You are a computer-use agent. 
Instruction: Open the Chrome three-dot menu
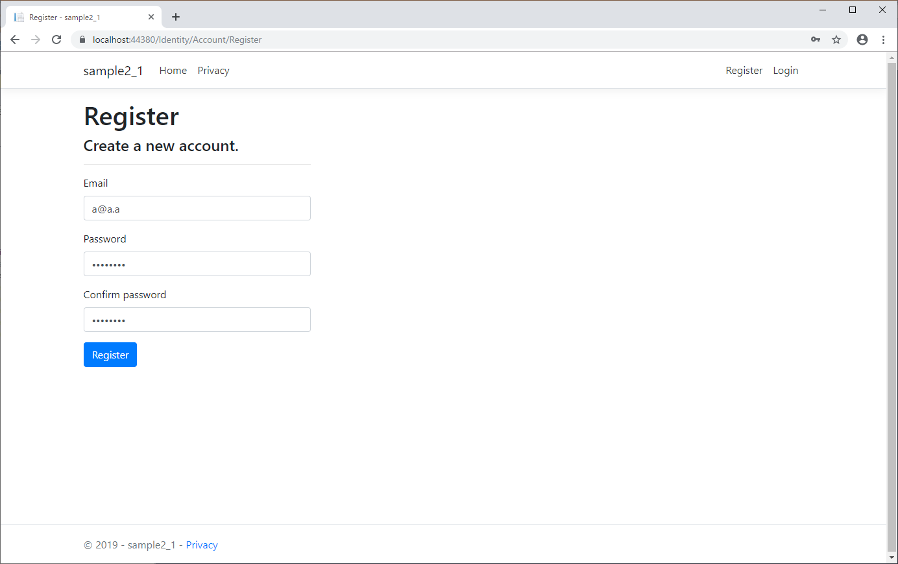[x=883, y=40]
